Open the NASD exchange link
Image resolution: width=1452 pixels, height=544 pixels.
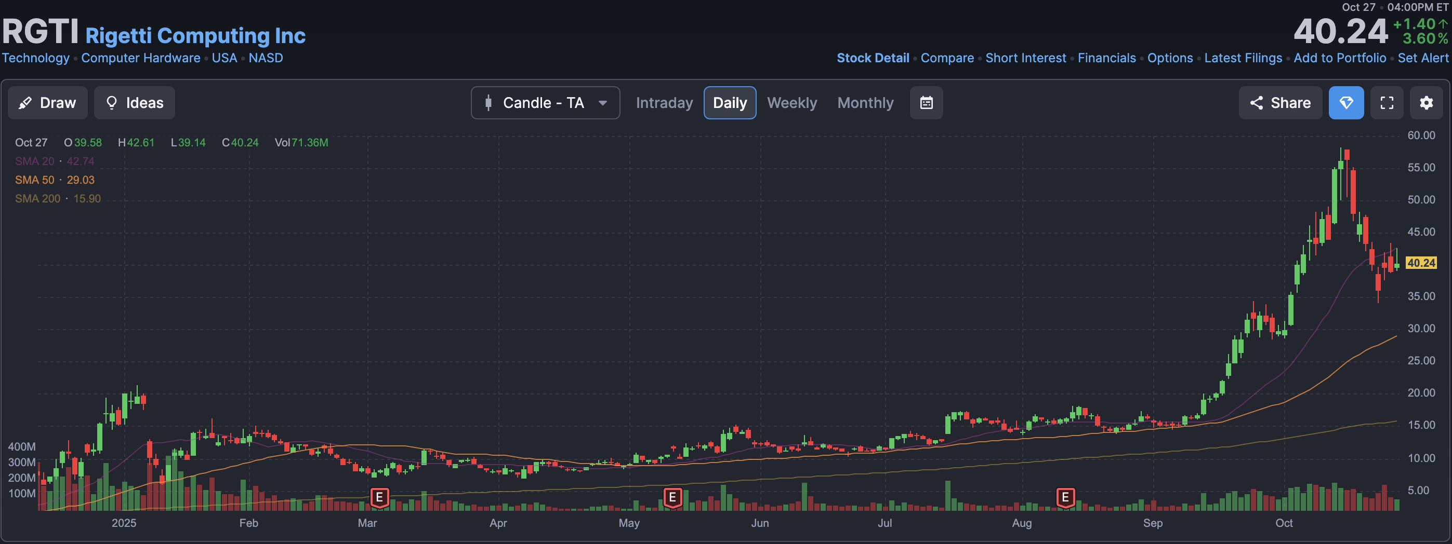tap(266, 58)
